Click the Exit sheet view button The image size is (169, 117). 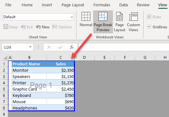pos(27,27)
